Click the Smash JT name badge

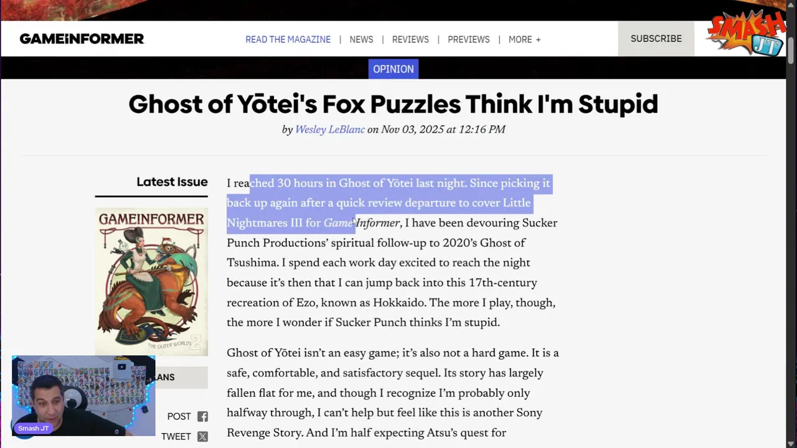pyautogui.click(x=33, y=428)
